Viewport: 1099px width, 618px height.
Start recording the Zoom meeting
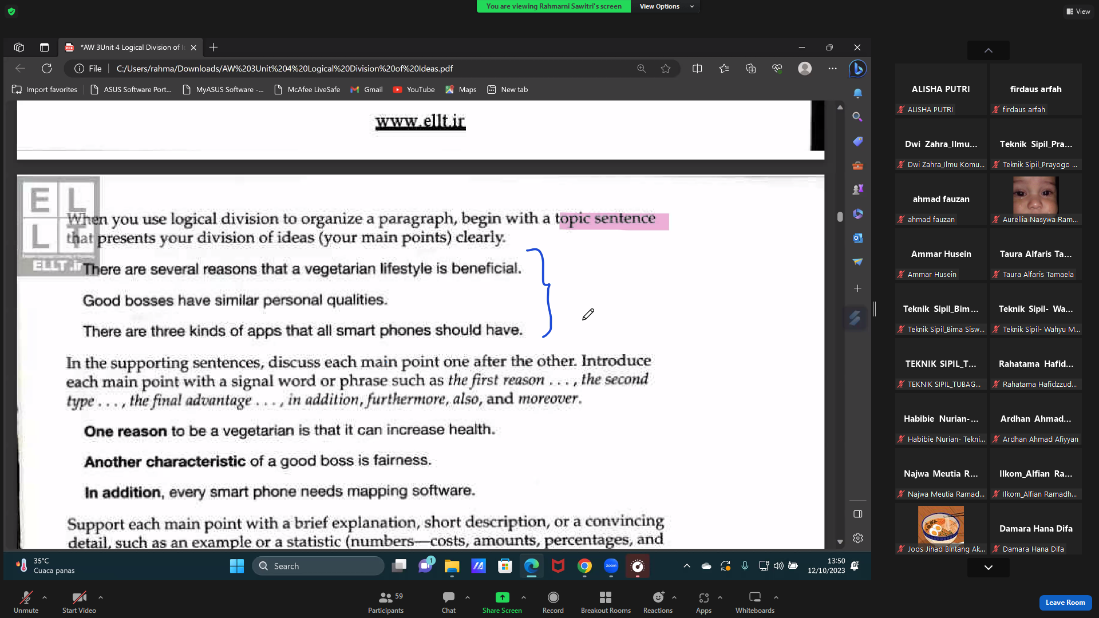(553, 603)
